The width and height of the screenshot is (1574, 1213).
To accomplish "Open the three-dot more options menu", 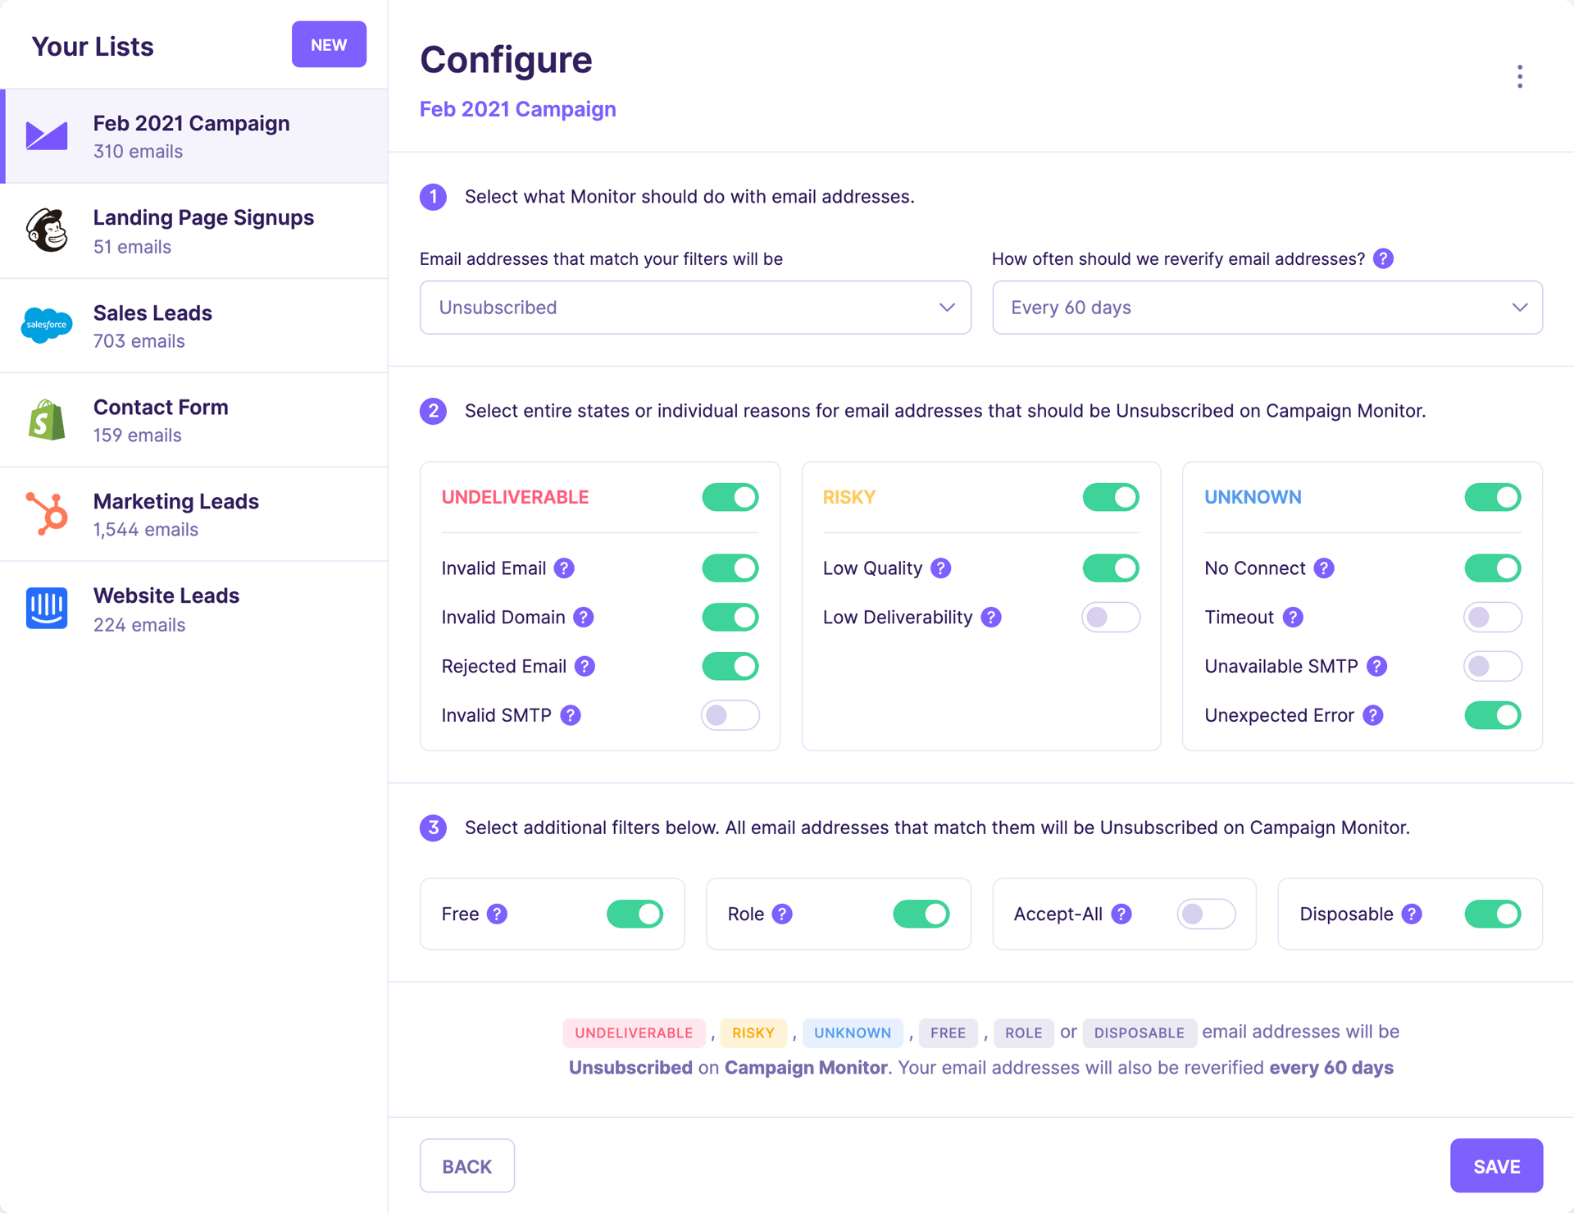I will [x=1519, y=76].
